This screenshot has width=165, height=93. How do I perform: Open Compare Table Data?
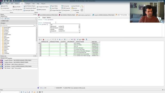(x=55, y=10)
